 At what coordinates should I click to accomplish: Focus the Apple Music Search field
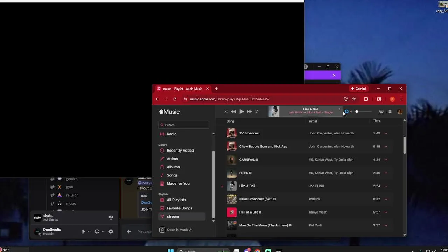pyautogui.click(x=183, y=125)
